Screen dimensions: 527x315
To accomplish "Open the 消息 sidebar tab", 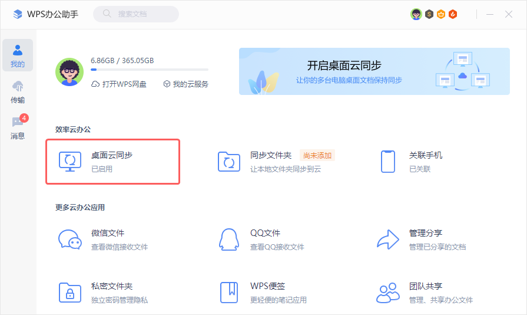I will (18, 128).
